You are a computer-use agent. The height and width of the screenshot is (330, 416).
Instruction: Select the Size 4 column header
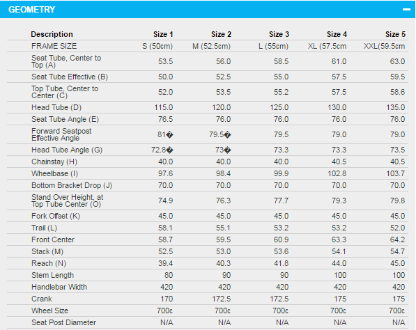pos(337,34)
